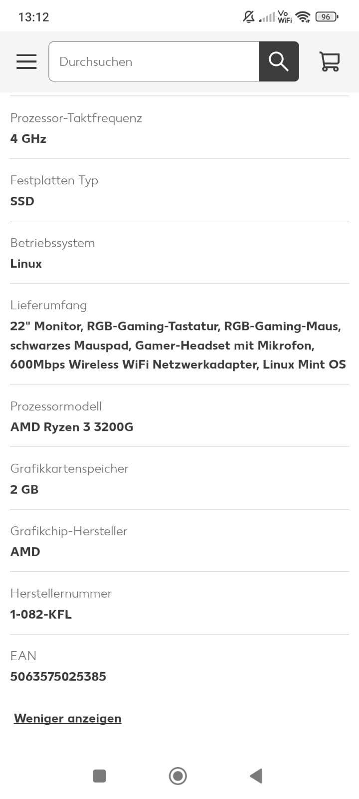The height and width of the screenshot is (799, 359).
Task: Tap the Festplatten Typ value SSD
Action: tap(22, 201)
